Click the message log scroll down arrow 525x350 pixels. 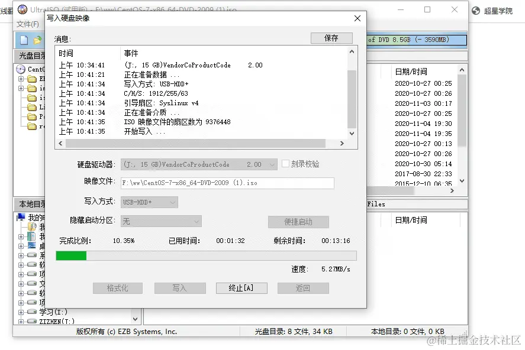pos(352,133)
